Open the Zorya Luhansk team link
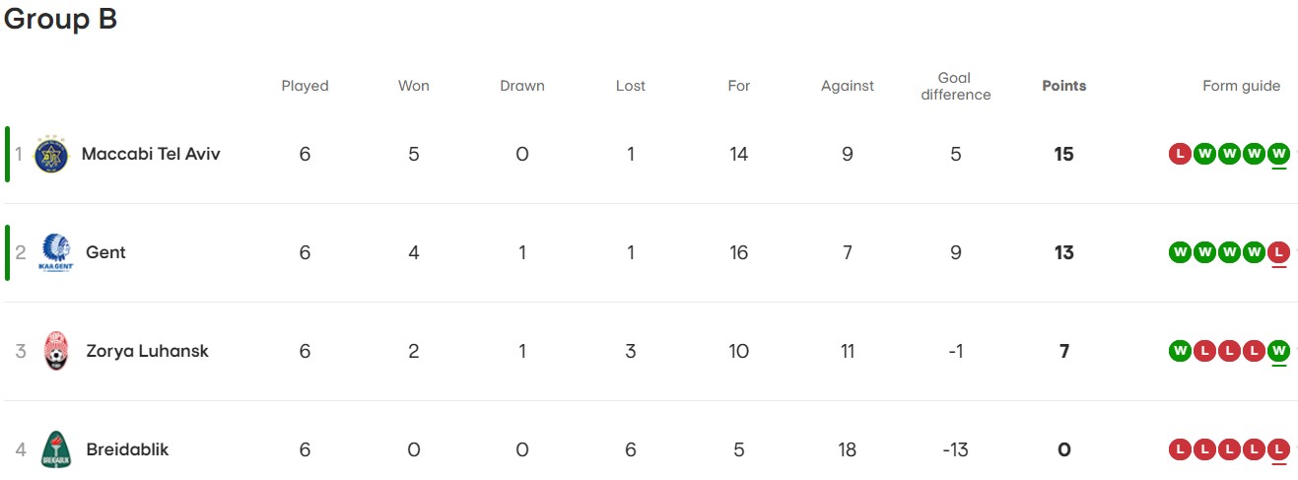 [x=147, y=351]
